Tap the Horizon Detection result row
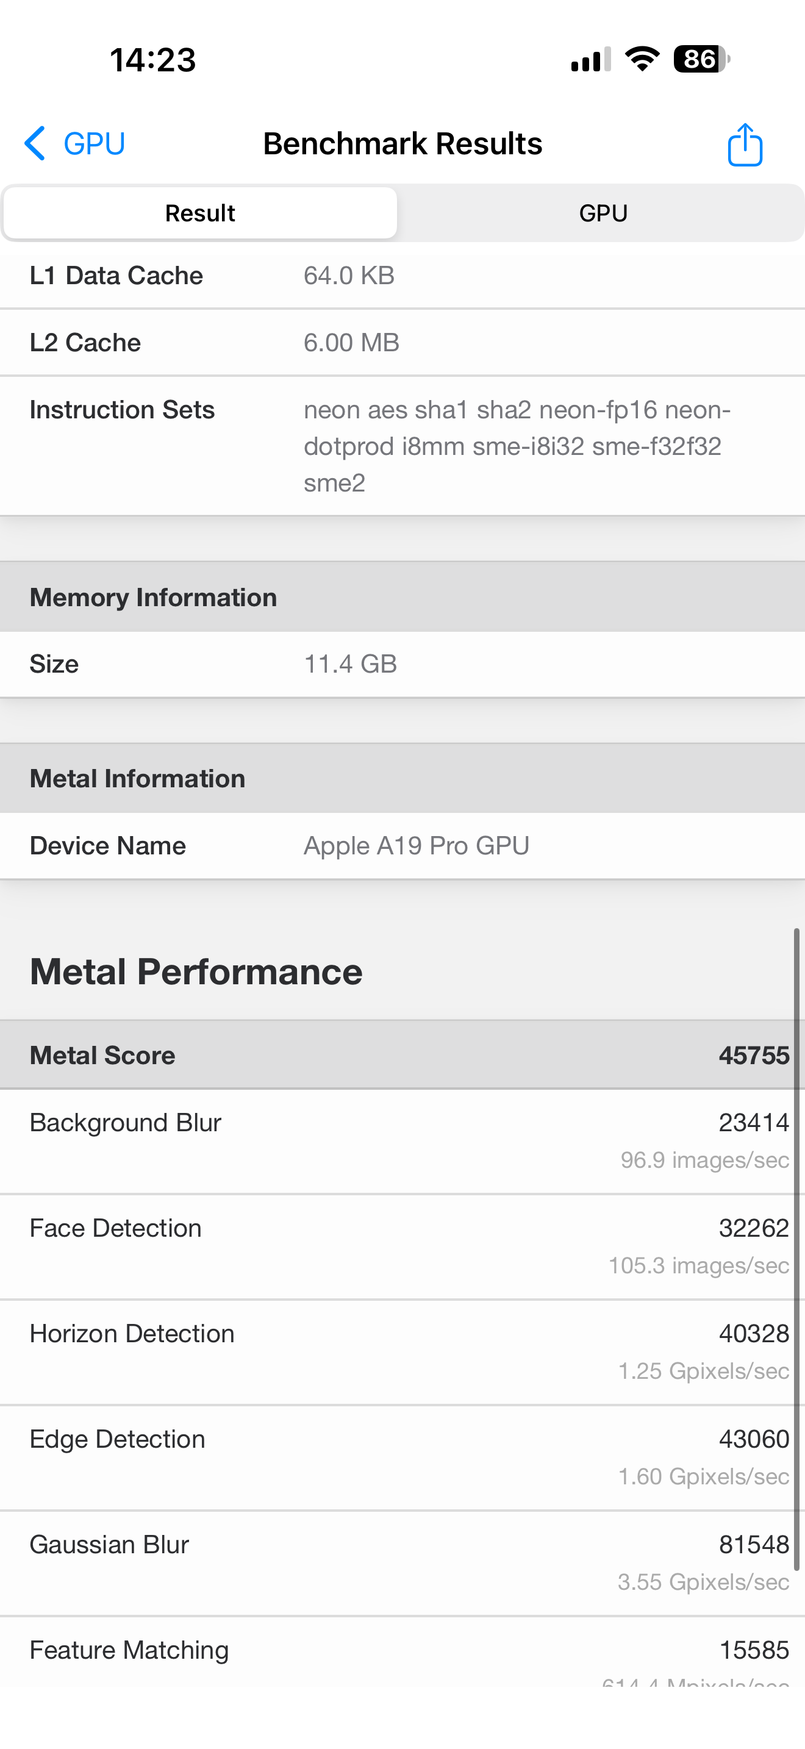 click(402, 1351)
